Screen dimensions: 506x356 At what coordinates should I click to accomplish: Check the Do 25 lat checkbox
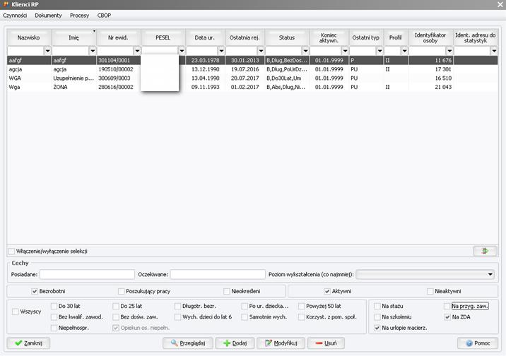pyautogui.click(x=115, y=306)
